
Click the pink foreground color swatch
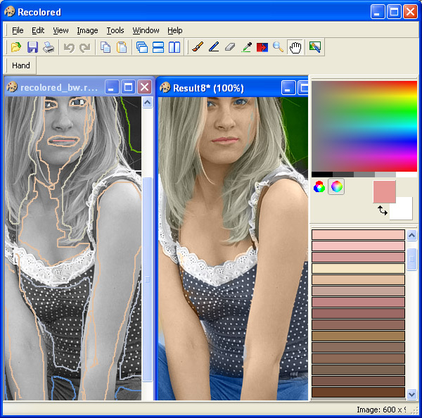pyautogui.click(x=384, y=191)
